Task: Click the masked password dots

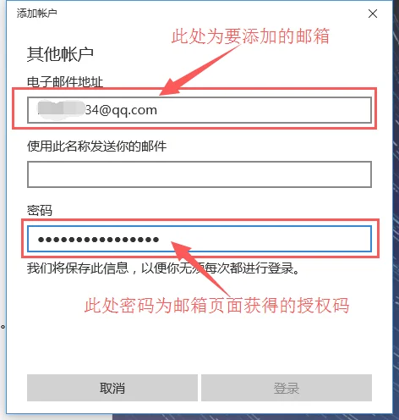Action: tap(99, 240)
